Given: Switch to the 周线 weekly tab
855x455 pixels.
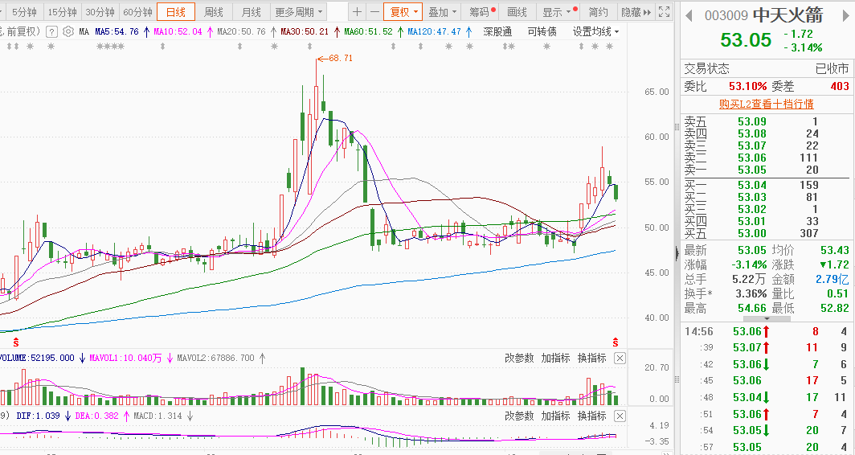Looking at the screenshot, I should 213,12.
